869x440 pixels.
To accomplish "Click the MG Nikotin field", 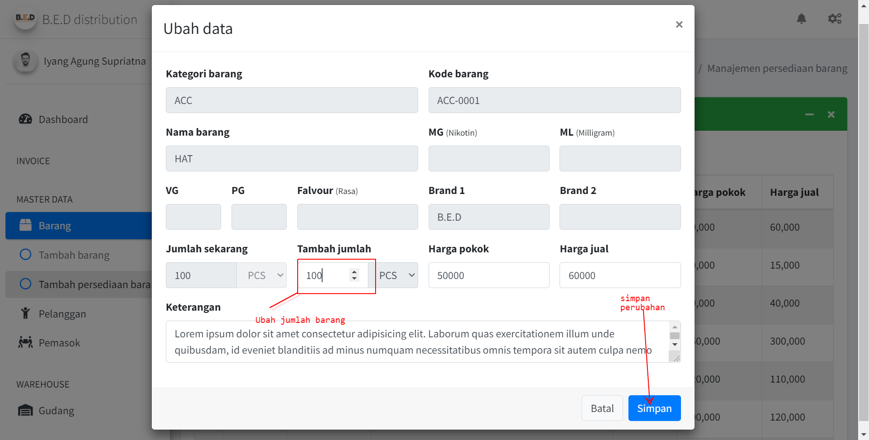I will pyautogui.click(x=489, y=159).
